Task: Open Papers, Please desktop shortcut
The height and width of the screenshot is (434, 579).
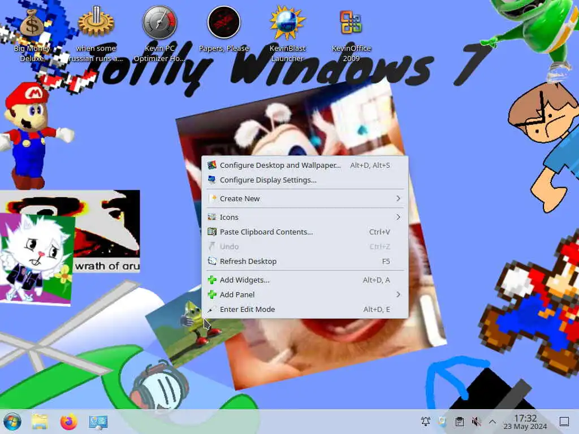Action: (224, 29)
